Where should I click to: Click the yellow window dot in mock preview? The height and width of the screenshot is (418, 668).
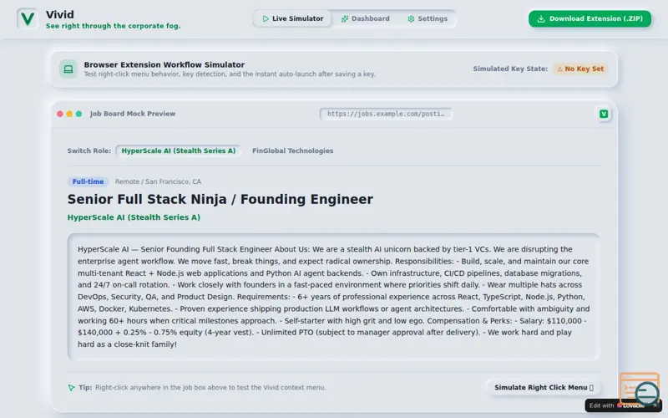click(69, 114)
